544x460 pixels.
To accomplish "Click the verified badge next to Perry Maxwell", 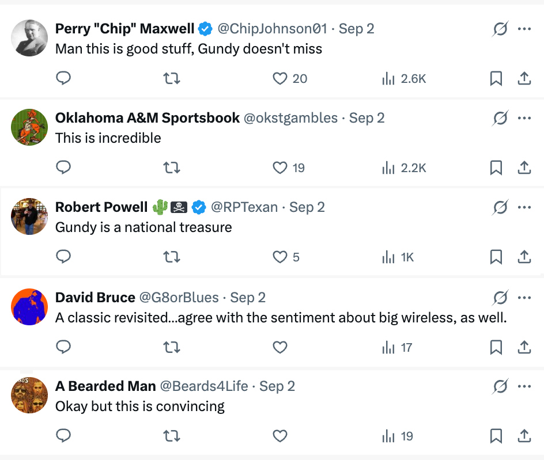I will [x=205, y=28].
